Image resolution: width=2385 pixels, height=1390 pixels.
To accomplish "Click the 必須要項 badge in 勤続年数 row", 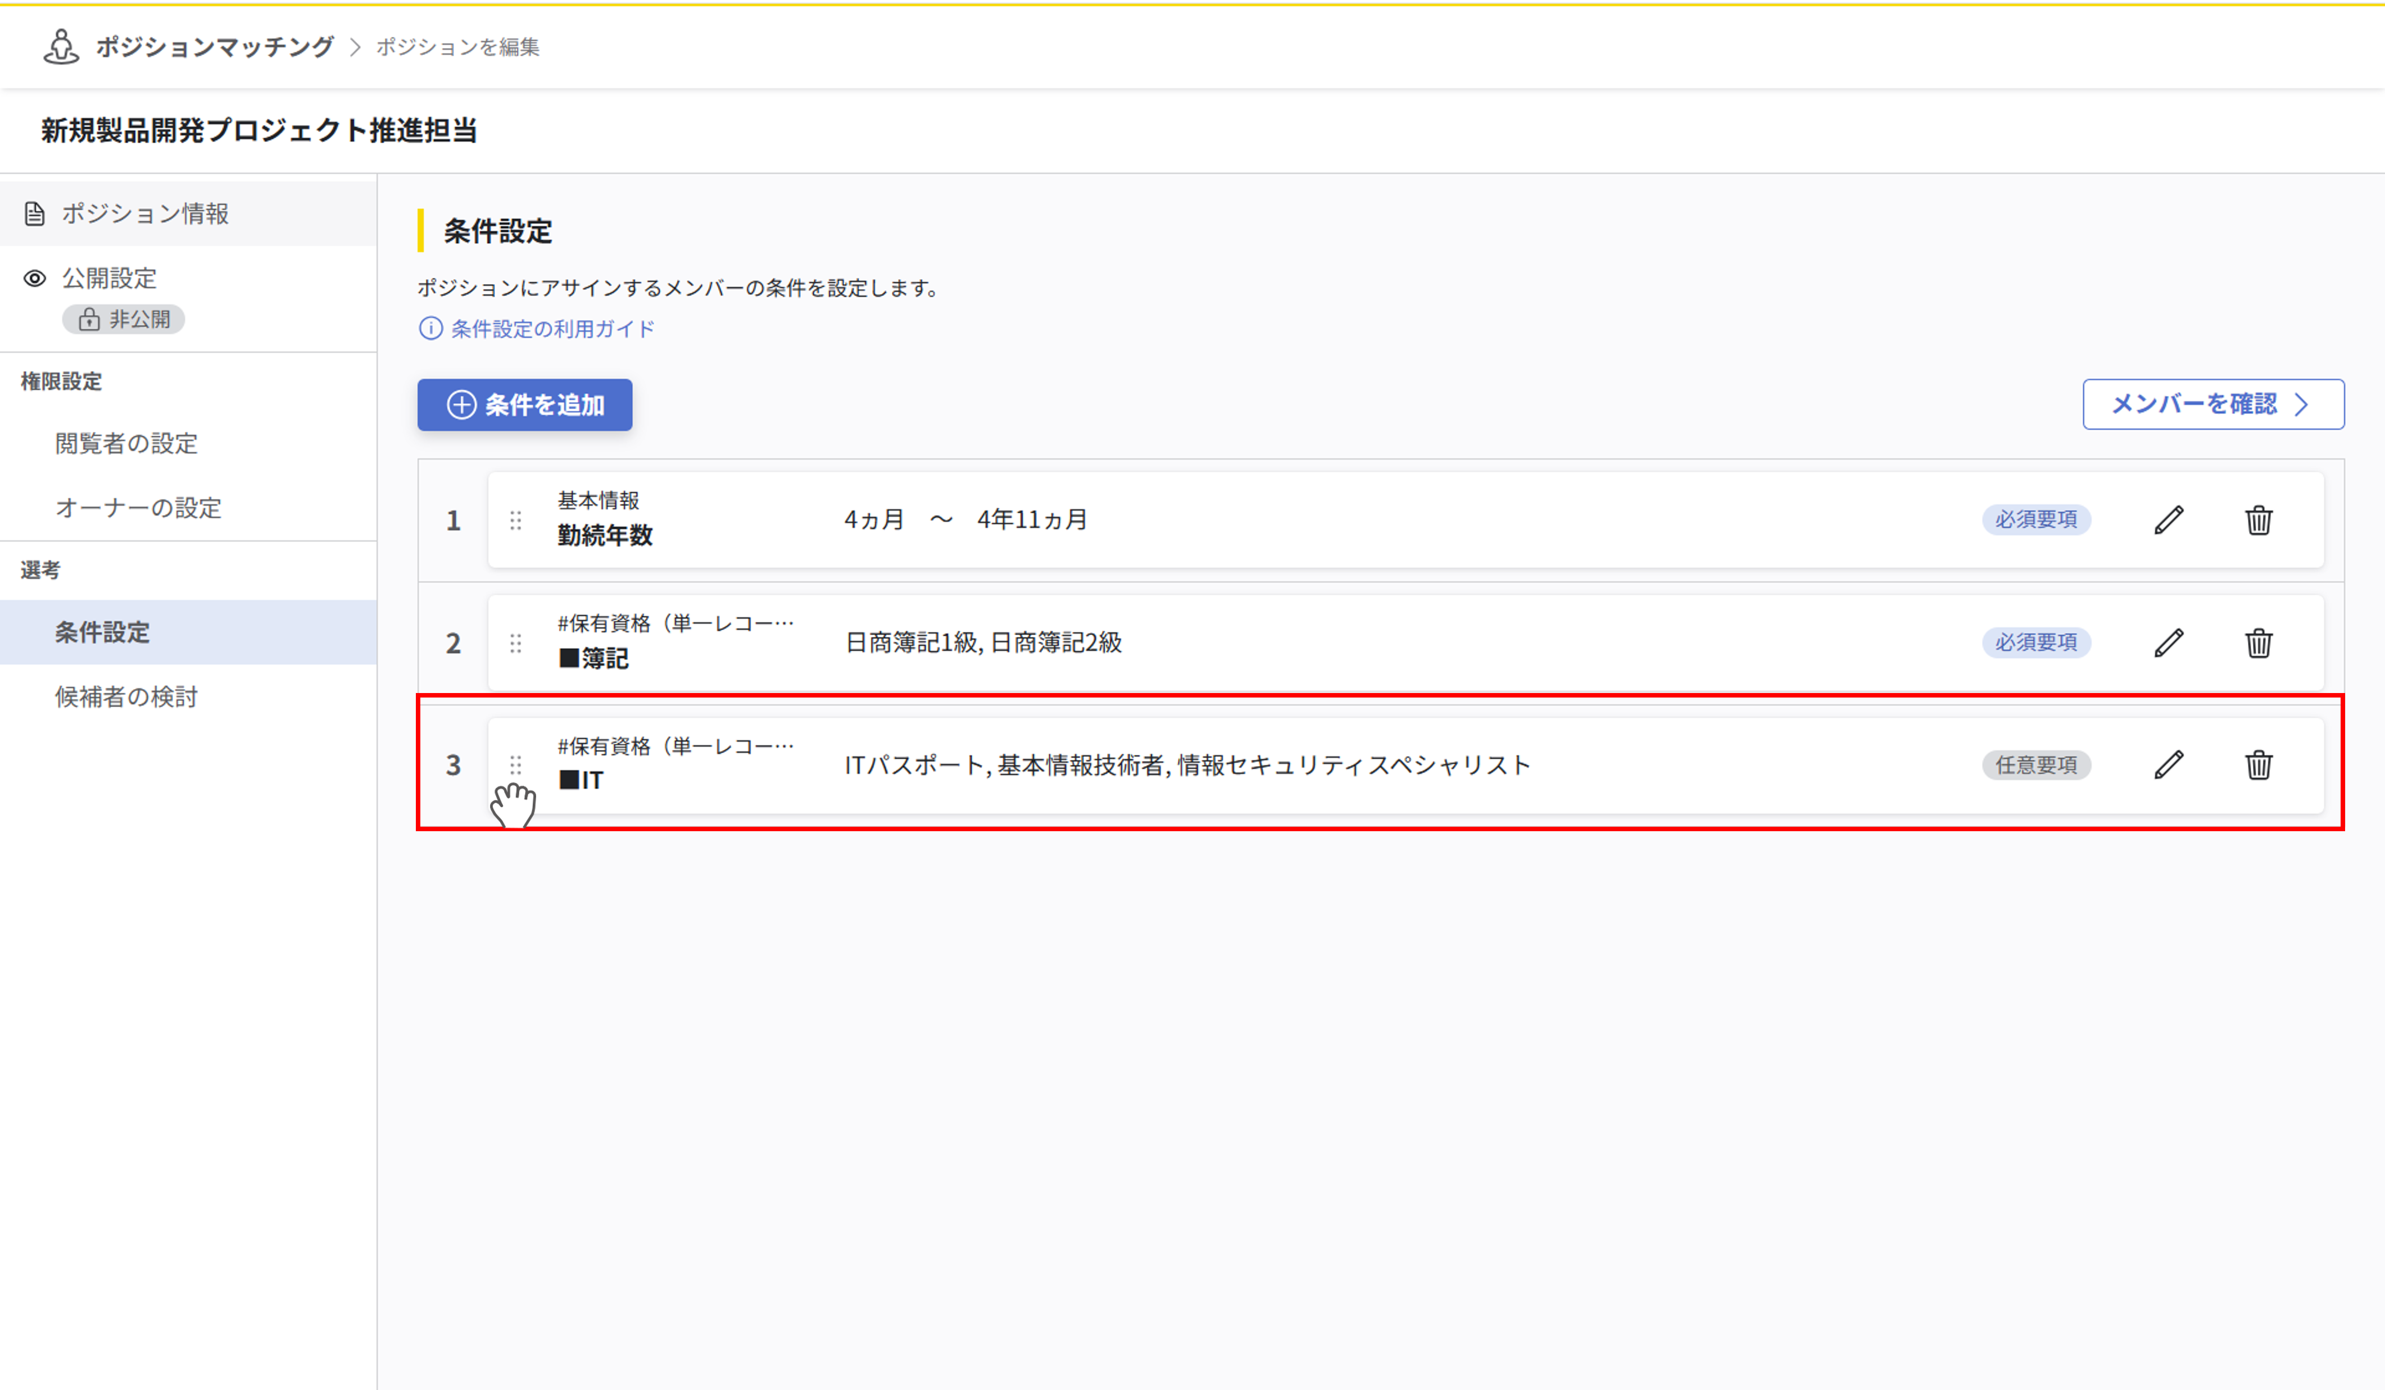I will click(x=2037, y=519).
